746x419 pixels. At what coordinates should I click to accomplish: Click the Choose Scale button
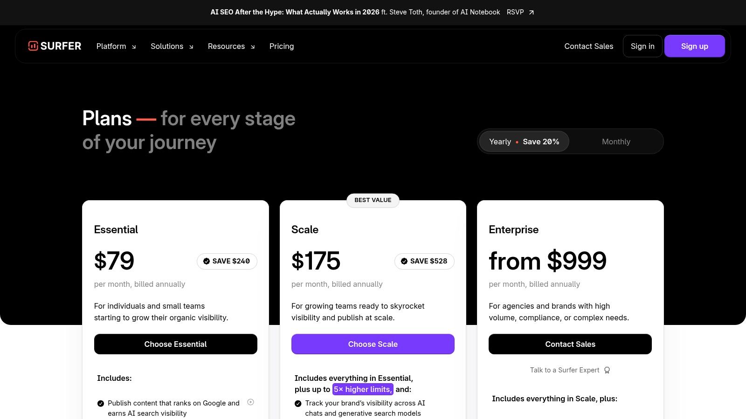click(x=373, y=344)
